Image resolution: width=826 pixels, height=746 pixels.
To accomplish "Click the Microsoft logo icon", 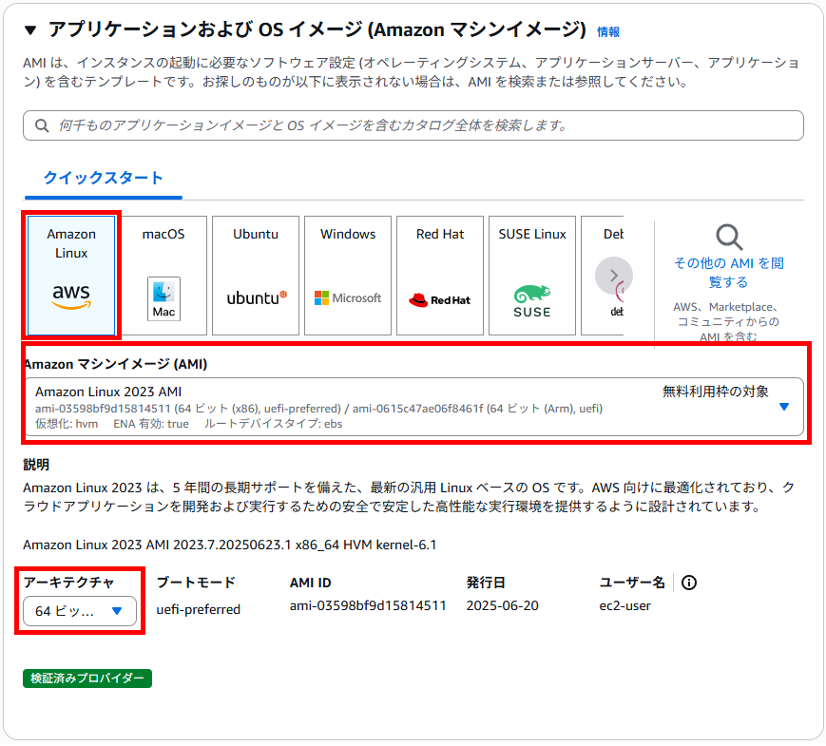I will [348, 298].
